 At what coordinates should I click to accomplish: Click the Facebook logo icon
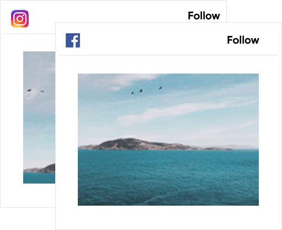pyautogui.click(x=73, y=40)
